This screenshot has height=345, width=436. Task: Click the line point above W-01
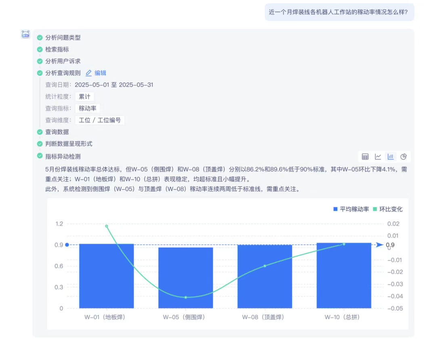click(107, 226)
